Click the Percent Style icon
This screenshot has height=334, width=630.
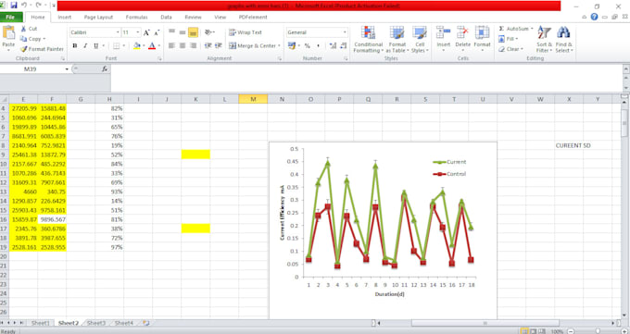[x=308, y=45]
